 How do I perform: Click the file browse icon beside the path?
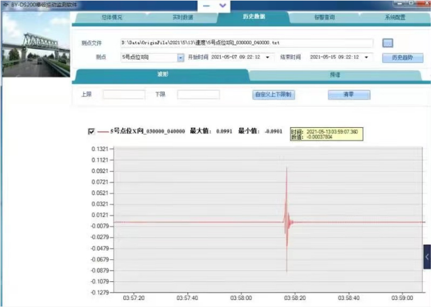388,43
